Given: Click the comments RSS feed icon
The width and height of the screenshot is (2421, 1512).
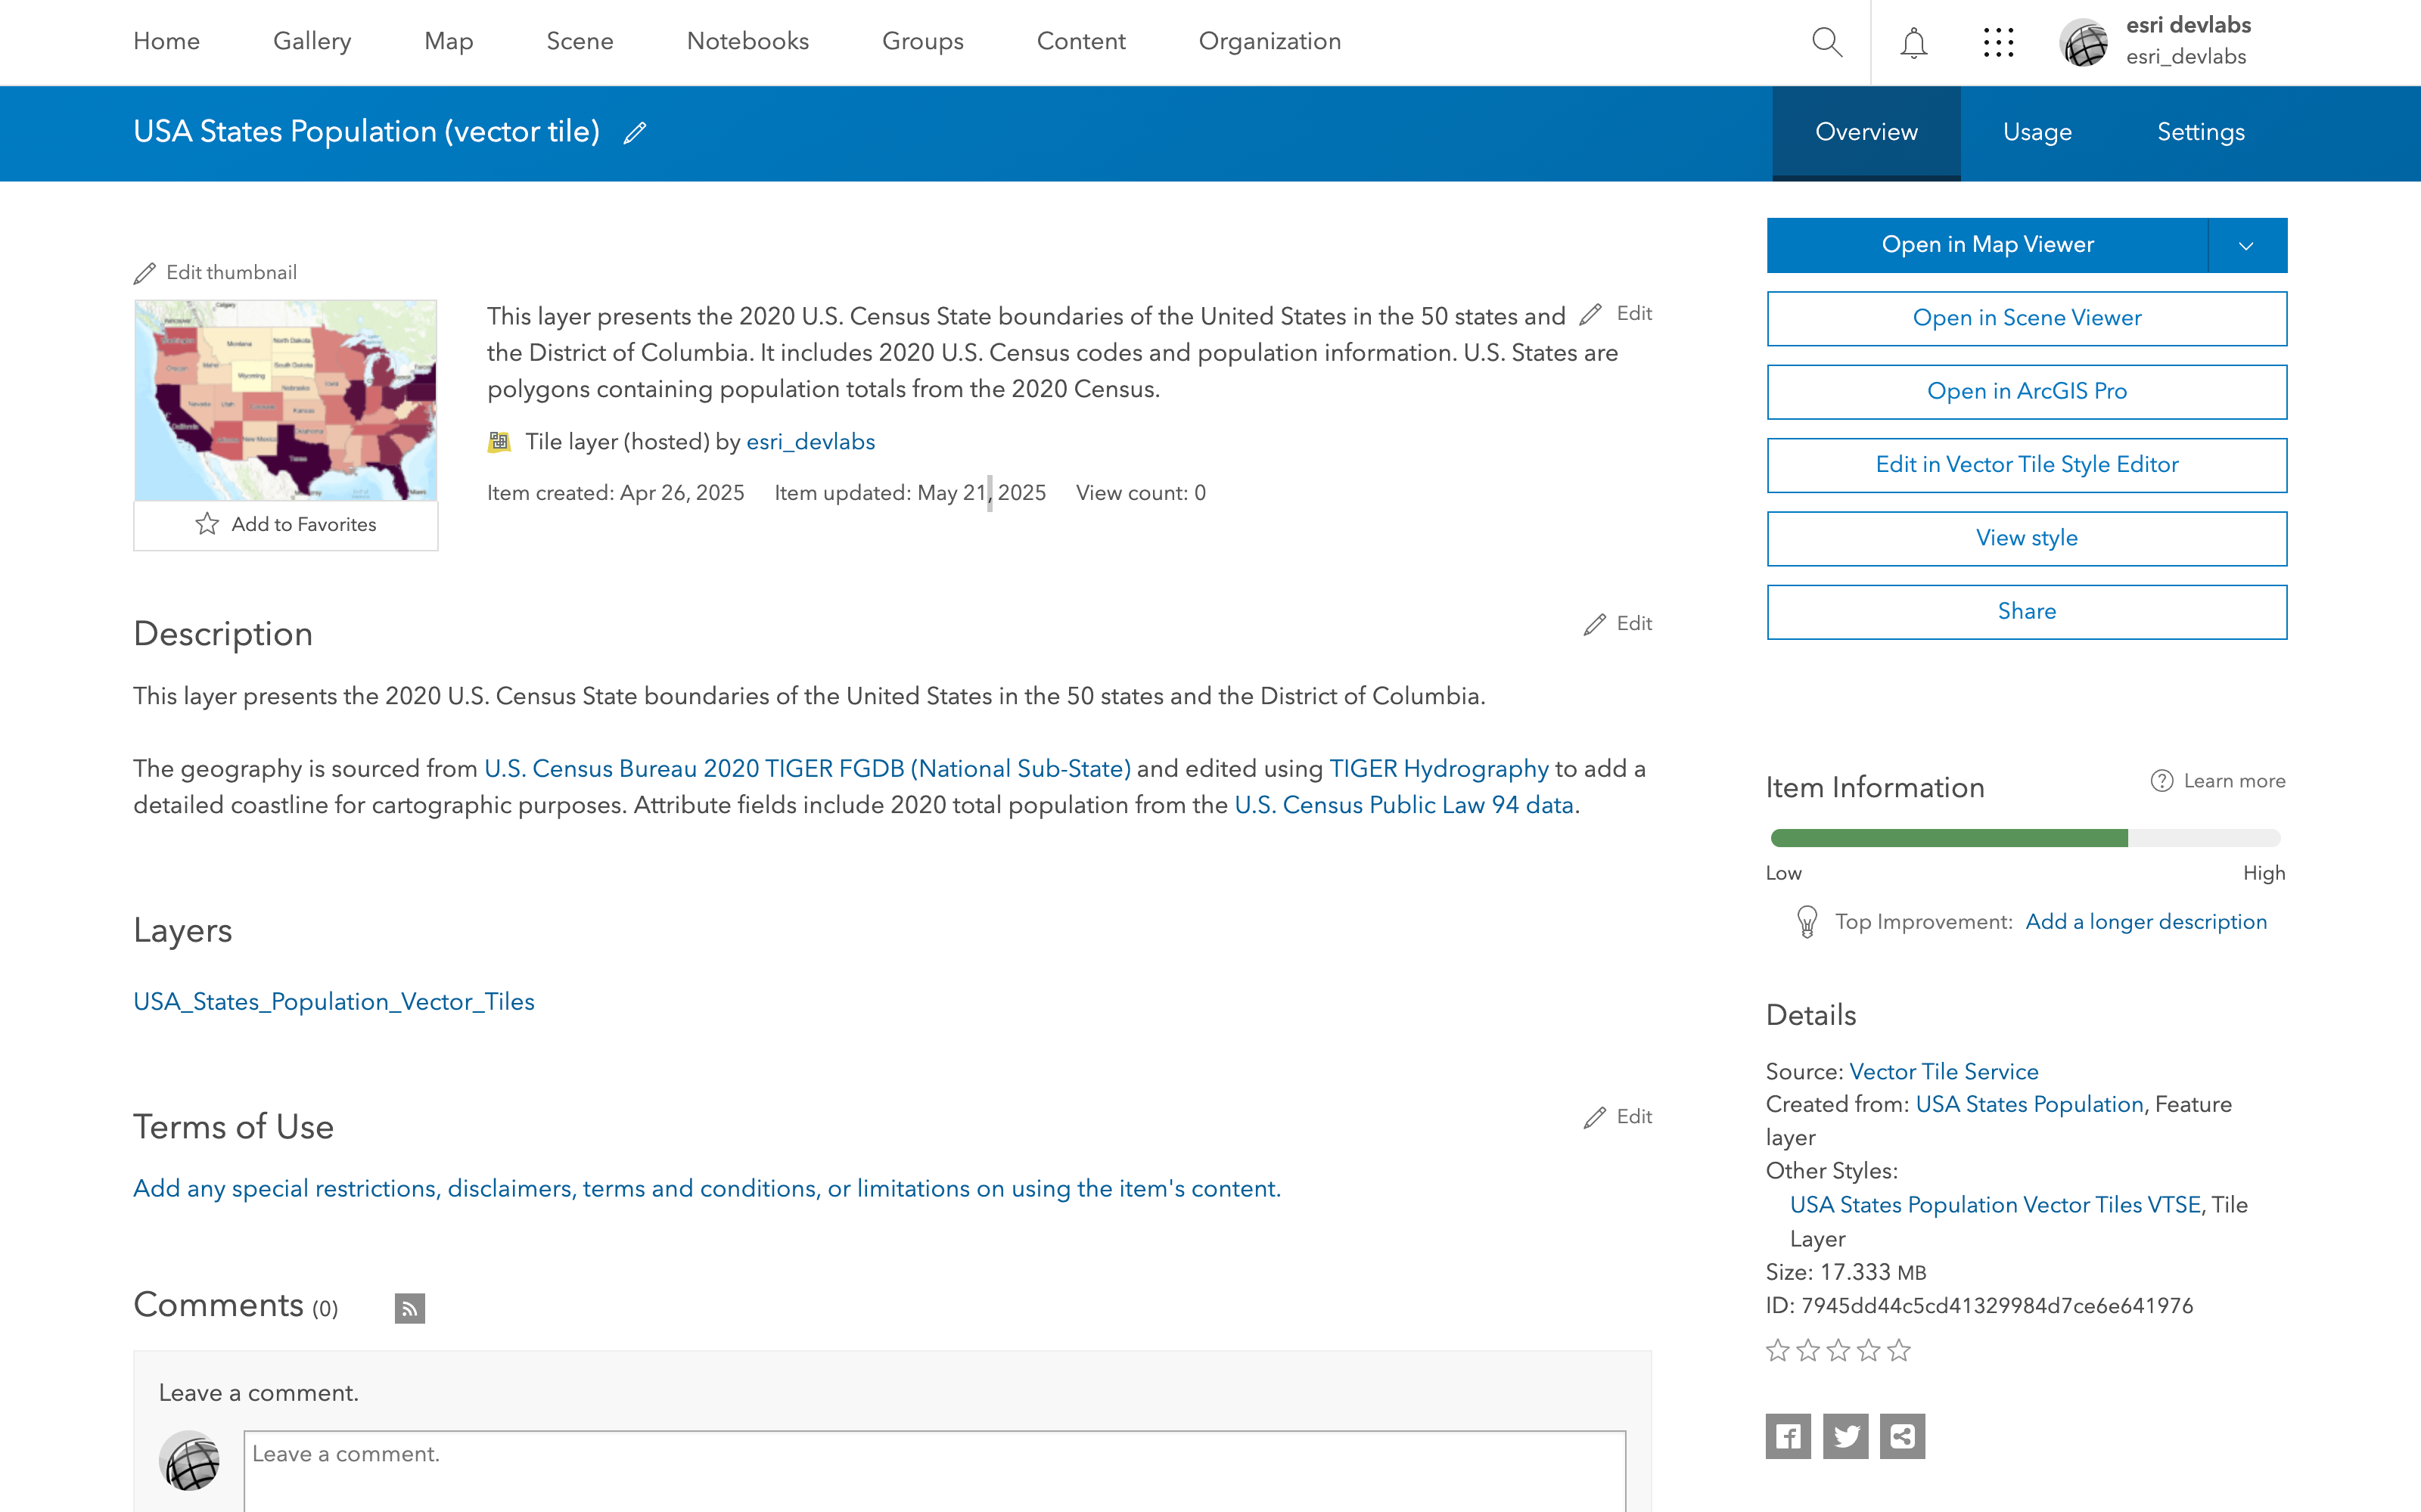Looking at the screenshot, I should [x=409, y=1308].
